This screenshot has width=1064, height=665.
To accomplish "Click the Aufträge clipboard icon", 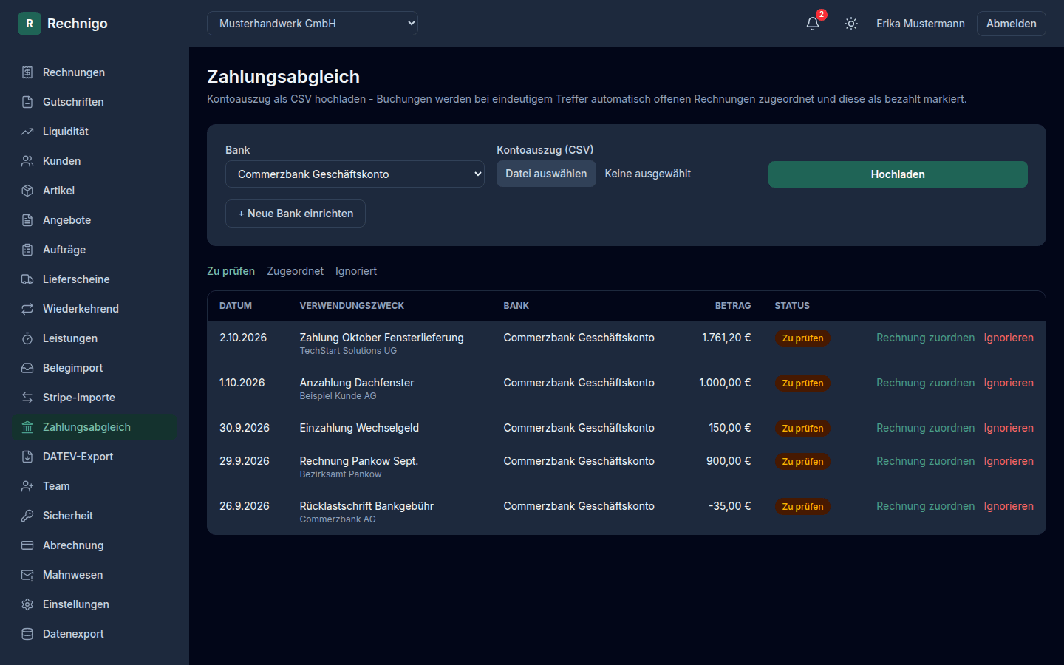I will (x=27, y=250).
